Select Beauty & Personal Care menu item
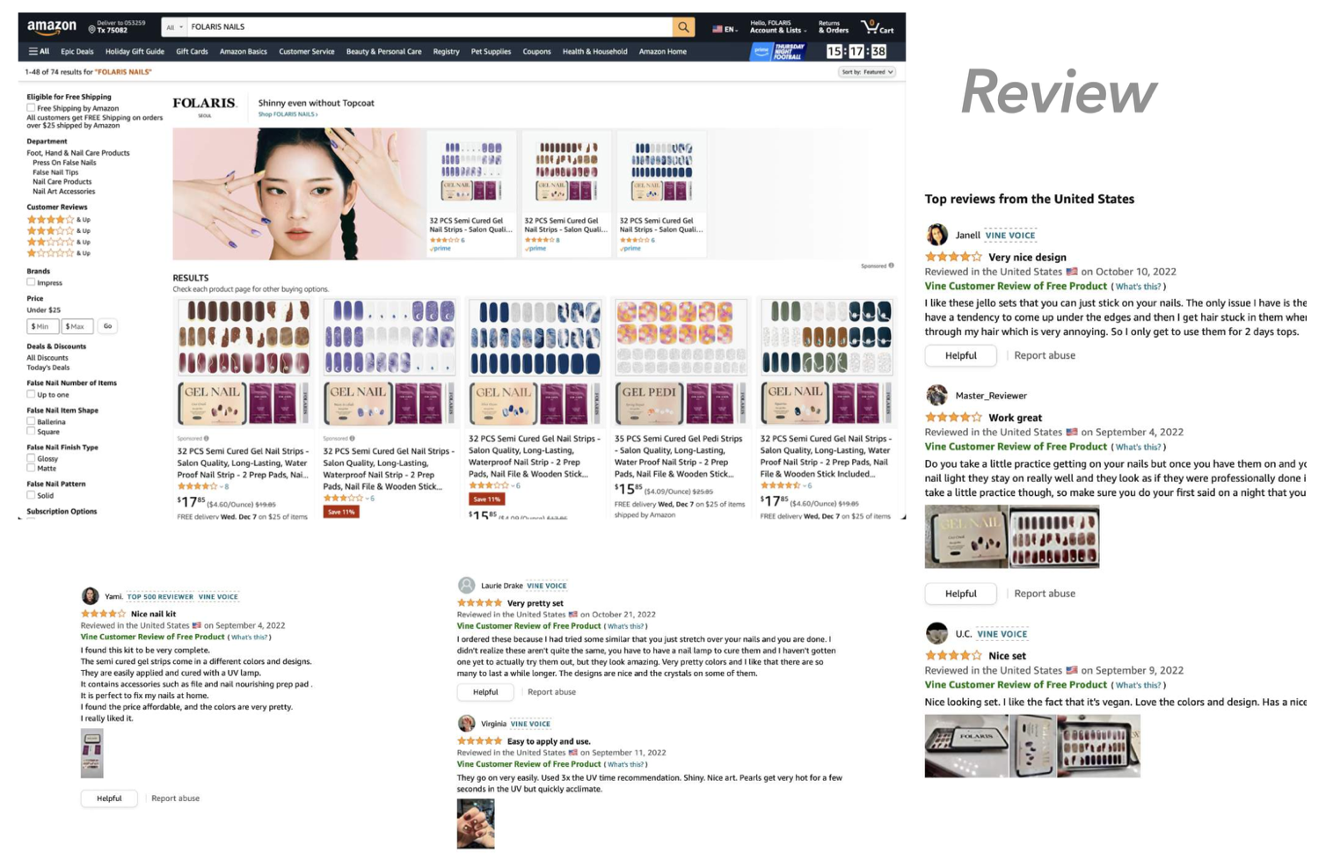Image resolution: width=1326 pixels, height=860 pixels. 383,52
